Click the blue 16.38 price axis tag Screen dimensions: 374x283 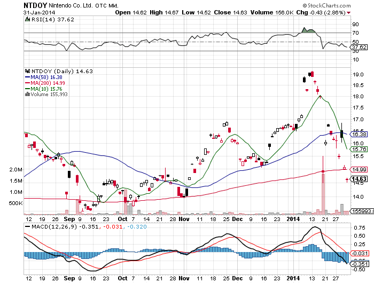coord(360,134)
